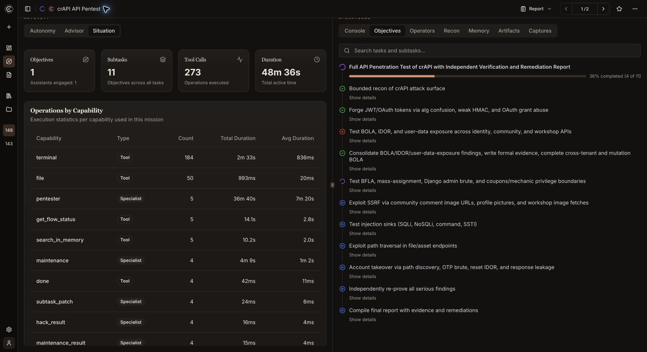Click the terminal capability row
Image resolution: width=647 pixels, height=352 pixels.
tap(175, 158)
